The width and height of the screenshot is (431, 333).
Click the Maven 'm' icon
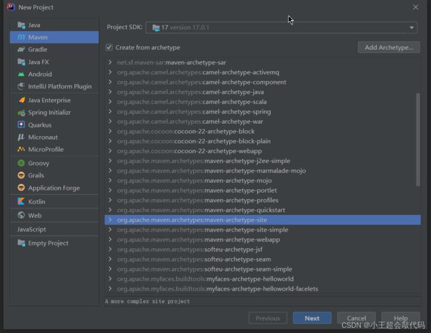(x=21, y=37)
